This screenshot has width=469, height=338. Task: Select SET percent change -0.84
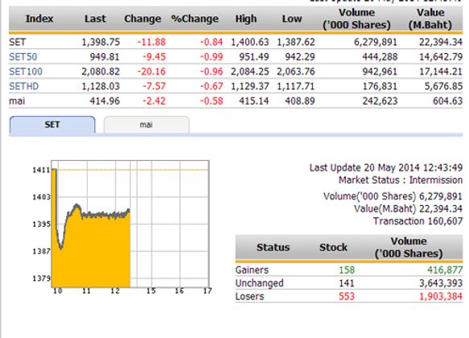click(x=212, y=42)
